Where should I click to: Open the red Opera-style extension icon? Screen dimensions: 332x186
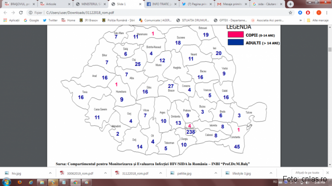(308, 13)
